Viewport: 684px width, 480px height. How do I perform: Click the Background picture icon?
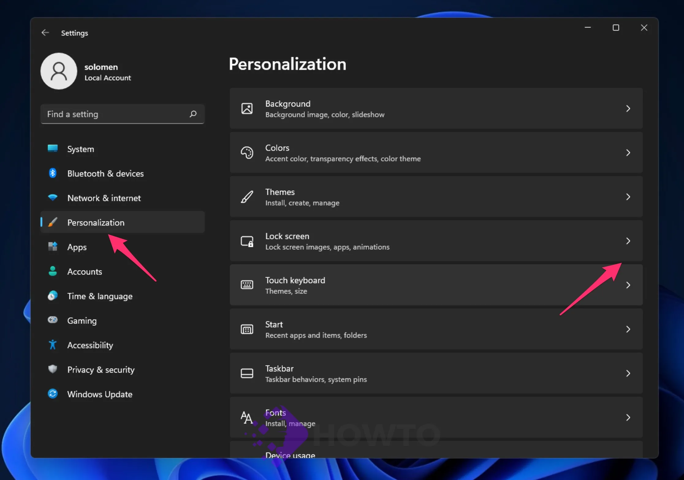247,109
